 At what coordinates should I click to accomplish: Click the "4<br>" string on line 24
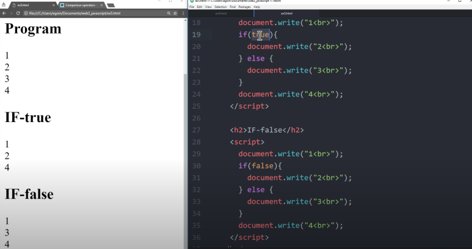(319, 94)
